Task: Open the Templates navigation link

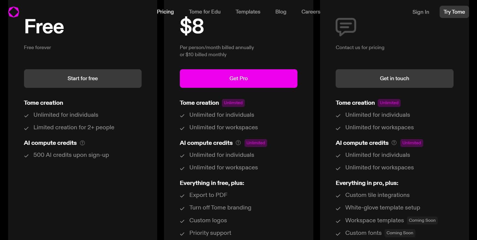Action: tap(248, 12)
